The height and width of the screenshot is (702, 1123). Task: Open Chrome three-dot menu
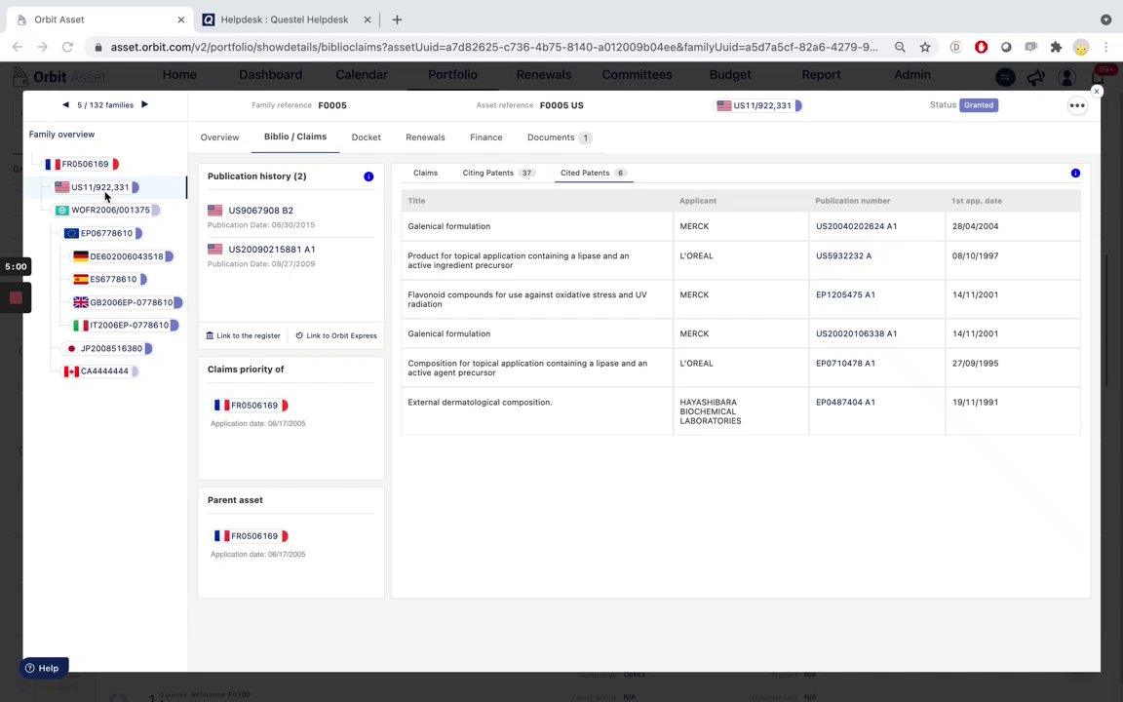(x=1105, y=47)
